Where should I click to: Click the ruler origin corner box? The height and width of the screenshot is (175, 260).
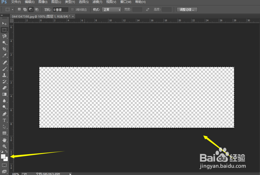pyautogui.click(x=12, y=21)
